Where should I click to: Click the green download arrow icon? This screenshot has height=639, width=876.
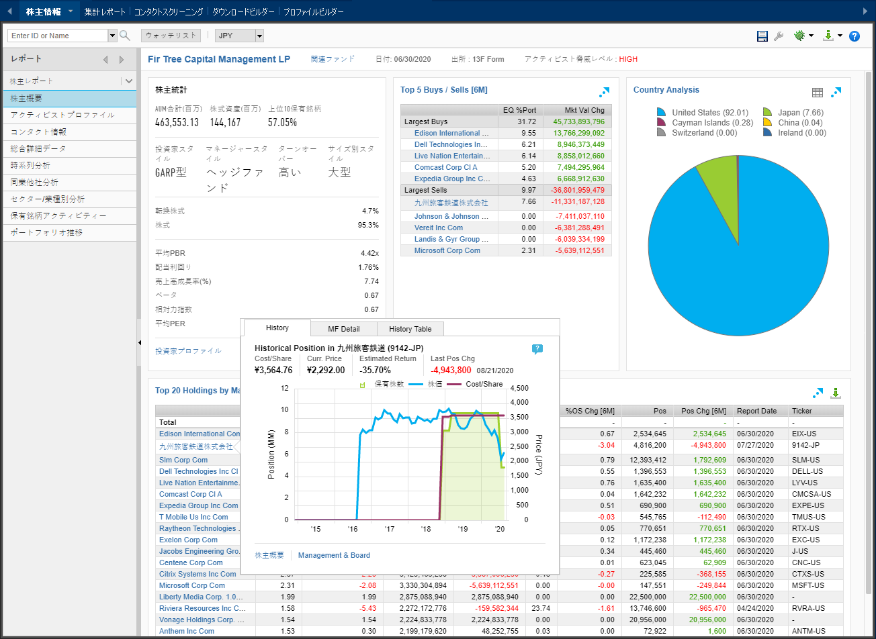click(829, 36)
